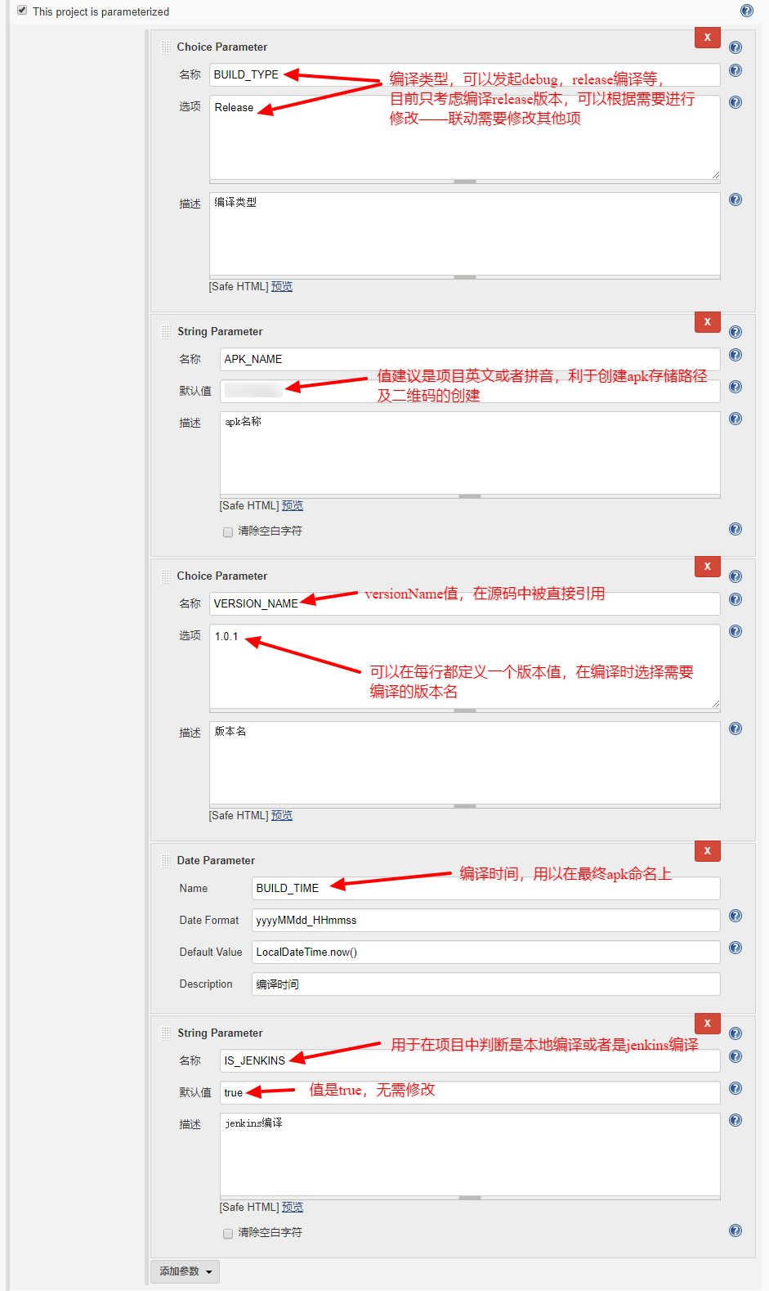Open help for This project is parameterized

(x=746, y=11)
